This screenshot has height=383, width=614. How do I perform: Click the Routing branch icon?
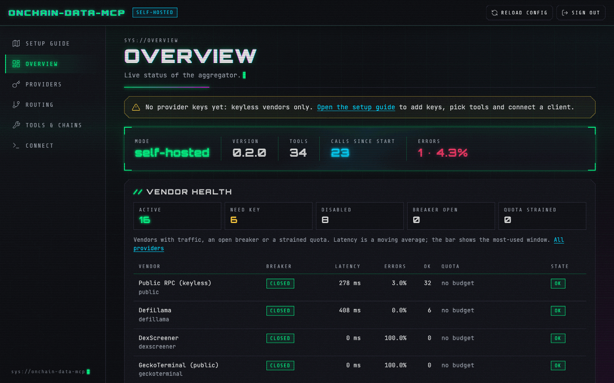pos(16,105)
